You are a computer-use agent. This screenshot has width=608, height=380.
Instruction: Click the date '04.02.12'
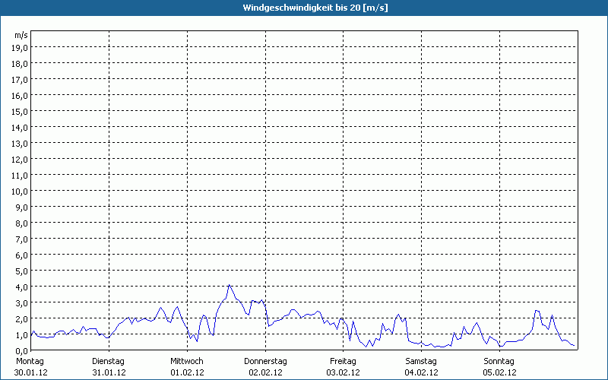422,372
